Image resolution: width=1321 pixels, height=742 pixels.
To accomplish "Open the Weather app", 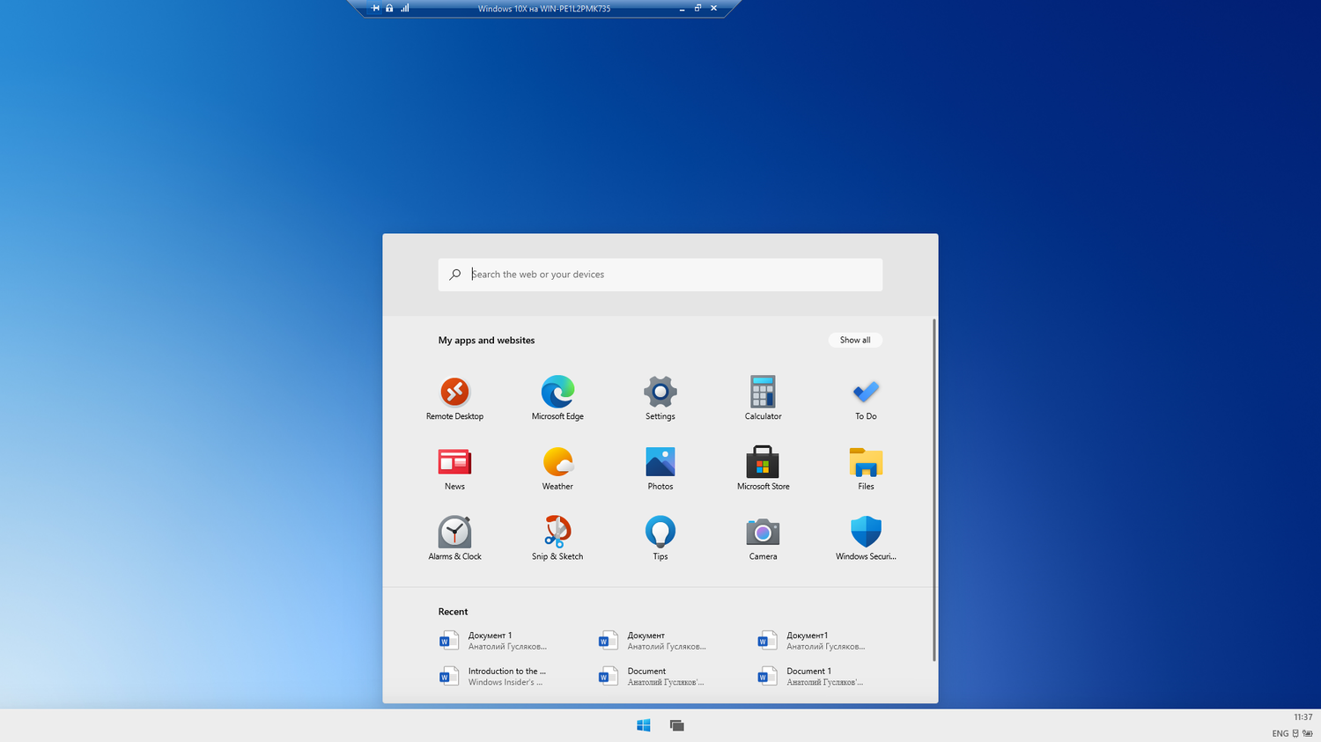I will [557, 468].
